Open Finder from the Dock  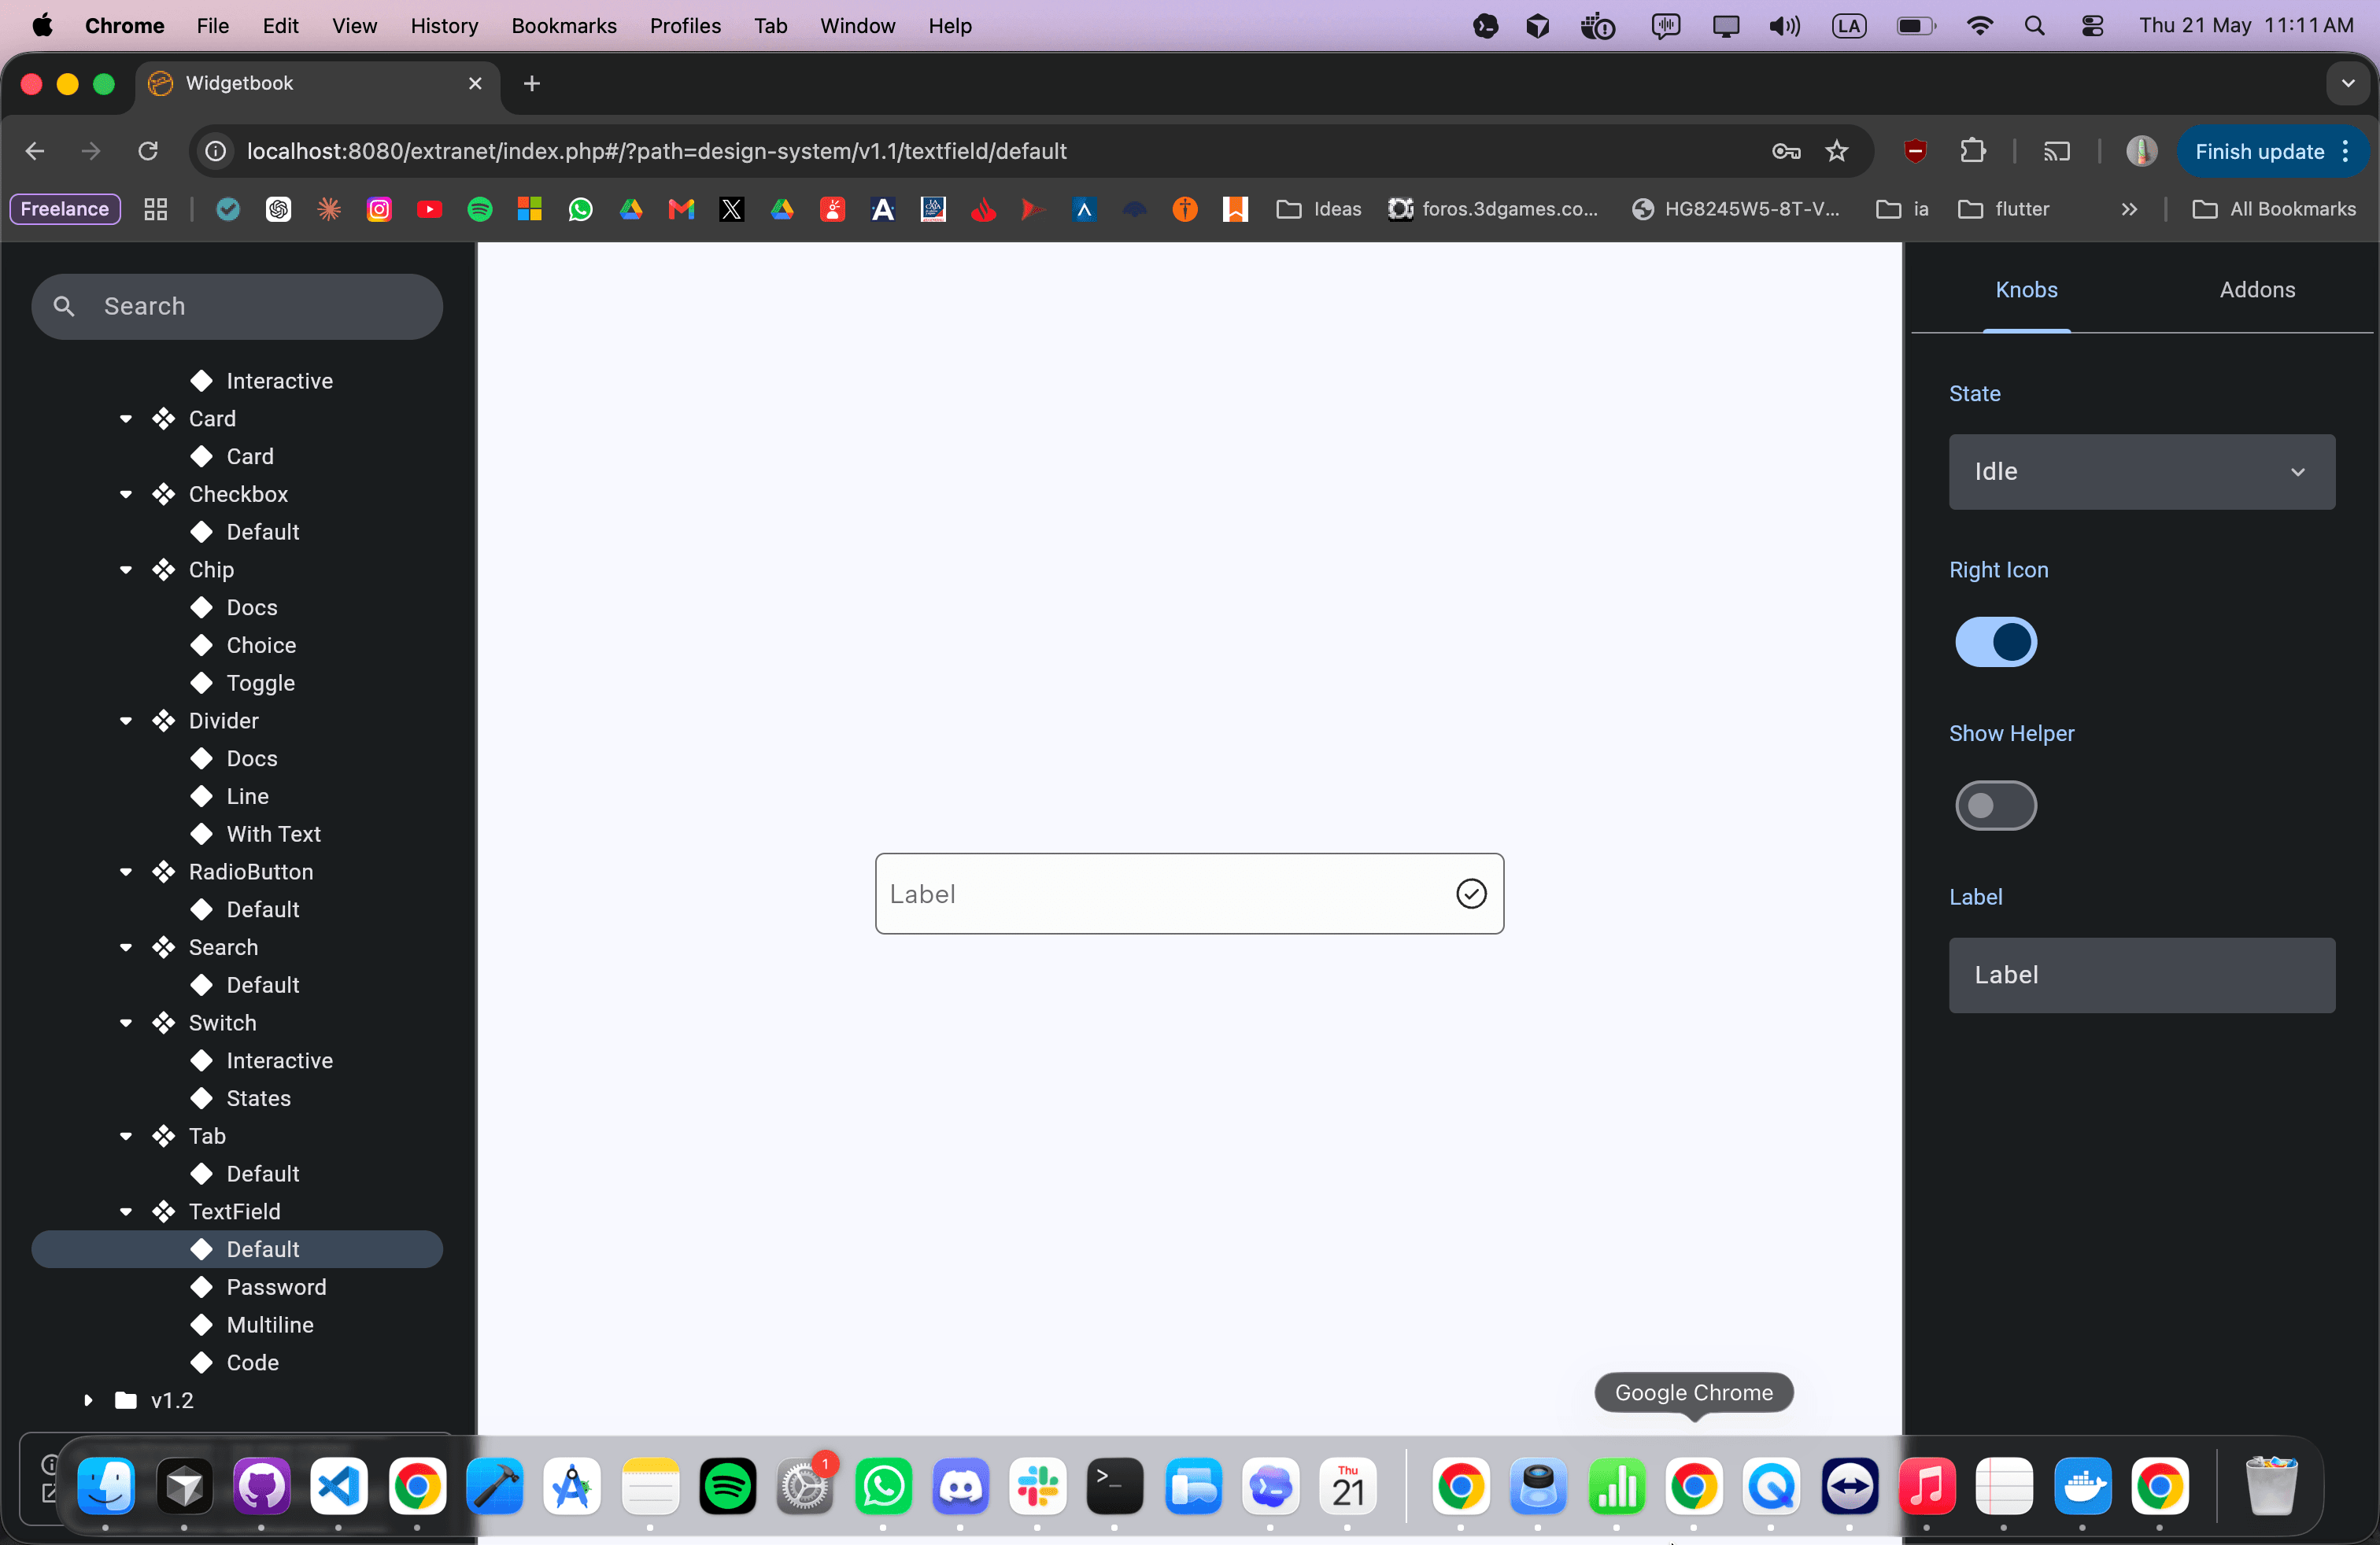106,1486
